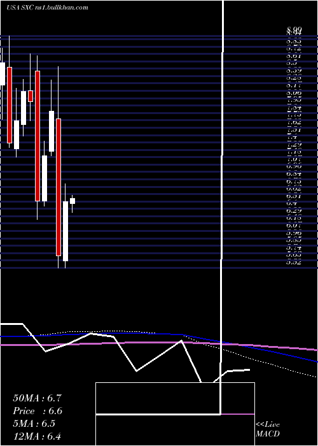The height and width of the screenshot is (446, 318).
Task: Click the 7.62 price axis label
Action: click(294, 122)
